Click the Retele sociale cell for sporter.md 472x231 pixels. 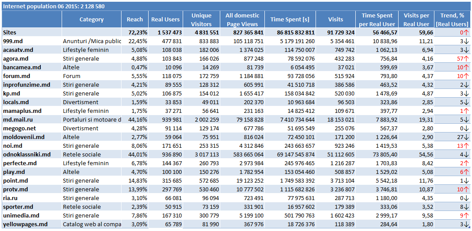91,207
